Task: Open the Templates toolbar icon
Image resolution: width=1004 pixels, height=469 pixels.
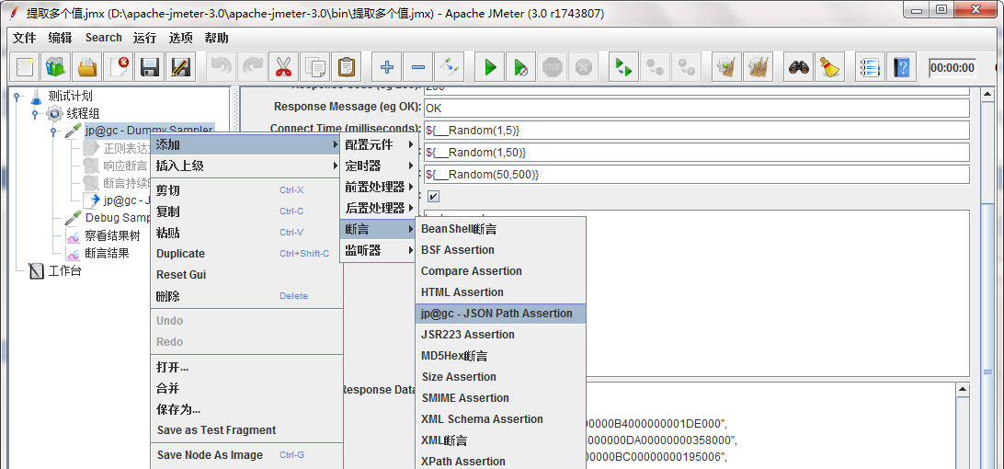Action: (56, 66)
